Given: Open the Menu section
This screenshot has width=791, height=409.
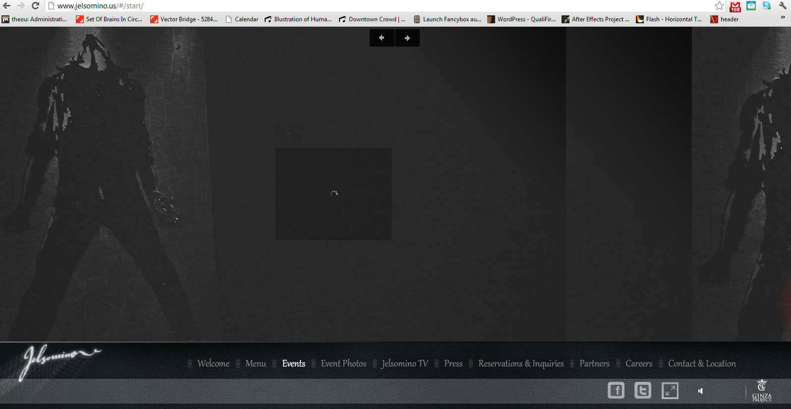Looking at the screenshot, I should click(x=256, y=363).
